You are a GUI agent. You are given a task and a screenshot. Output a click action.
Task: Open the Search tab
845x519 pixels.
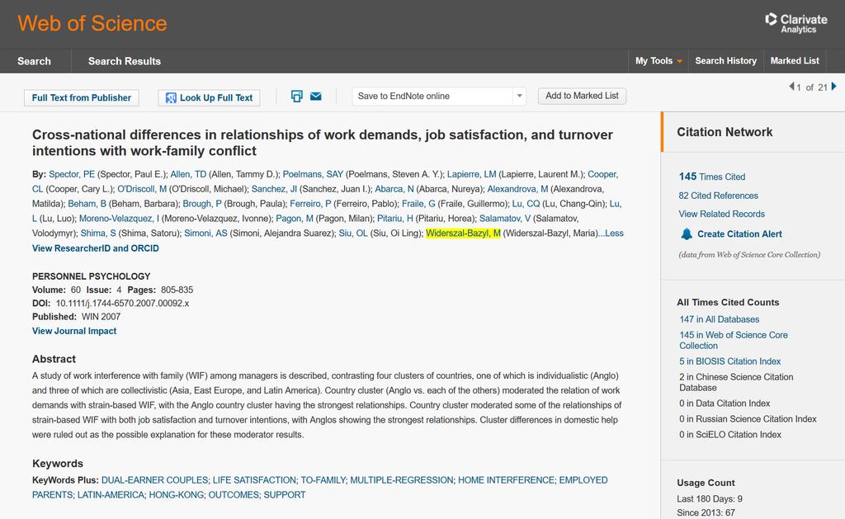34,61
